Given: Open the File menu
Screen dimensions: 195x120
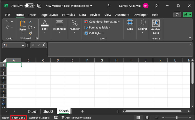Looking at the screenshot, I should pyautogui.click(x=7, y=15).
